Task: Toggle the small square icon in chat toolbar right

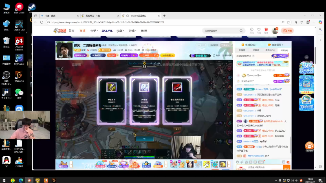Action: (x=284, y=162)
